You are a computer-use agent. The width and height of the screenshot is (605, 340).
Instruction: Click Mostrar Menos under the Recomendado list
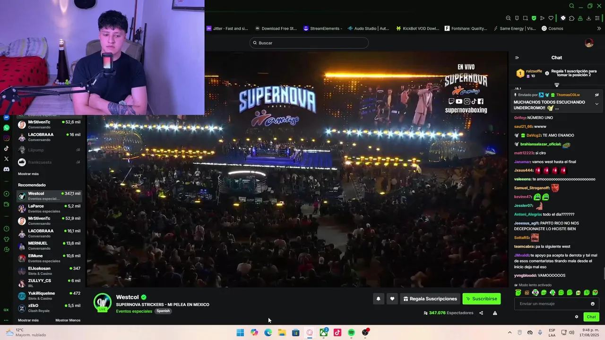click(x=68, y=320)
